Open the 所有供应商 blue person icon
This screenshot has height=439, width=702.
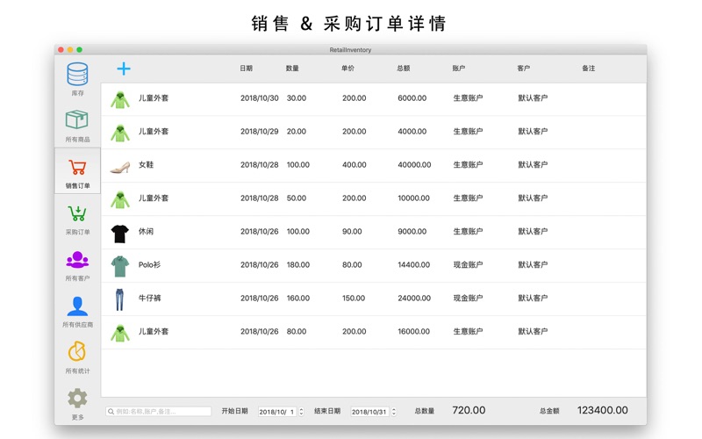(77, 306)
